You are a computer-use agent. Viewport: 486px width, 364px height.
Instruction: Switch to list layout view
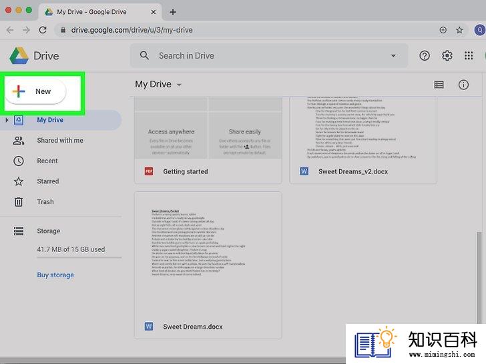point(439,85)
